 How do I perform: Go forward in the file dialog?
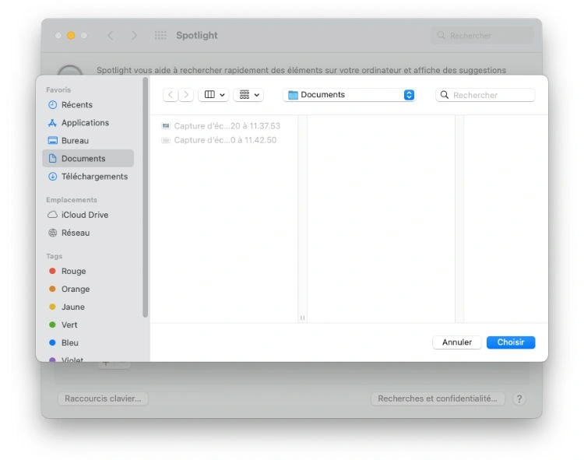(x=186, y=94)
